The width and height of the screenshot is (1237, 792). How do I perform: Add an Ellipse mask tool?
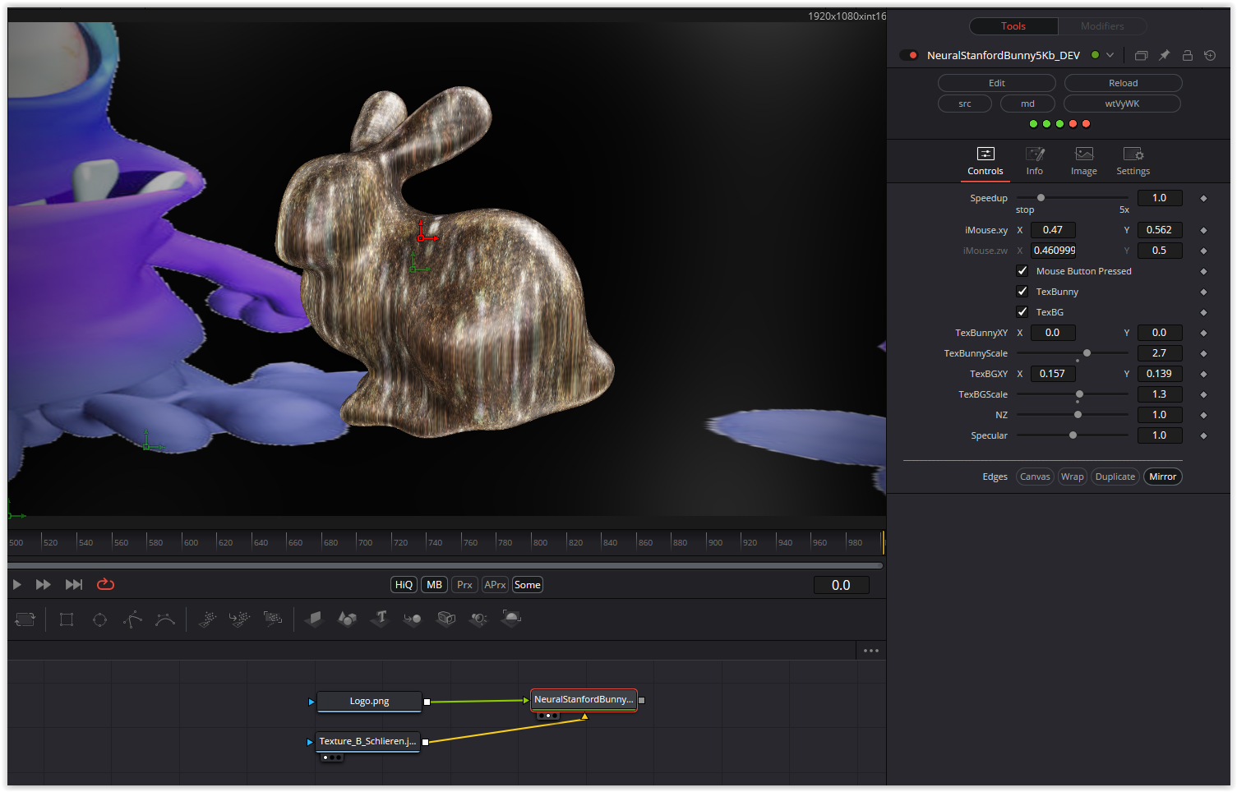99,619
